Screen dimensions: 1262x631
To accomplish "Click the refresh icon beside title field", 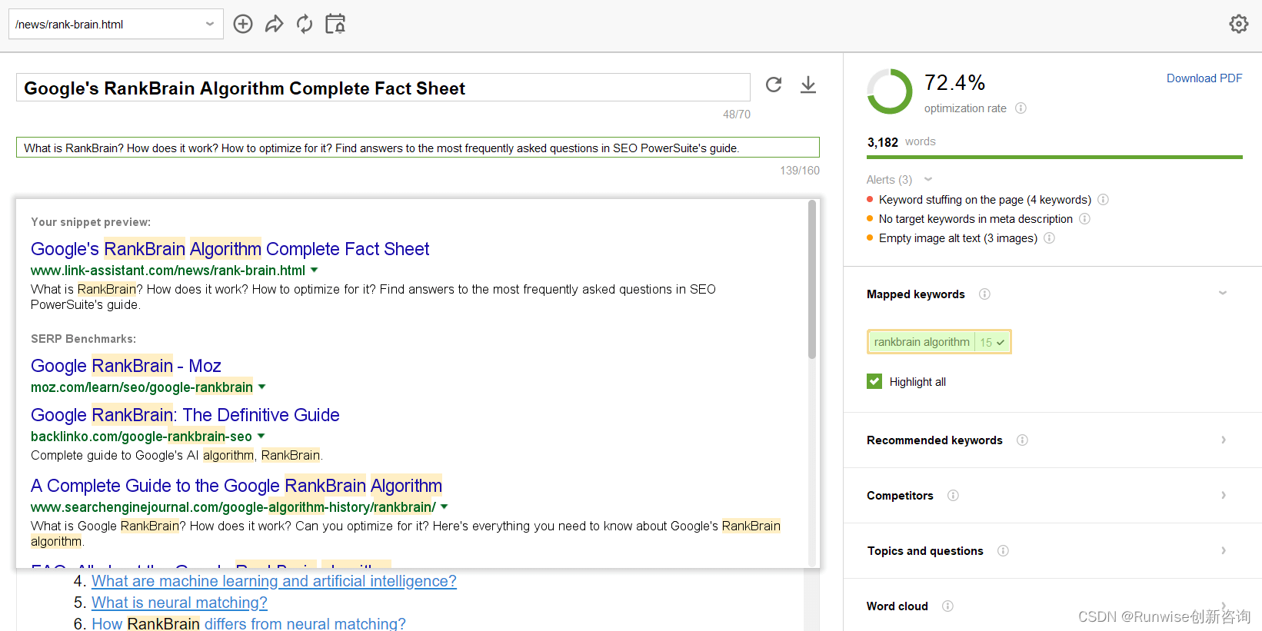I will [774, 85].
